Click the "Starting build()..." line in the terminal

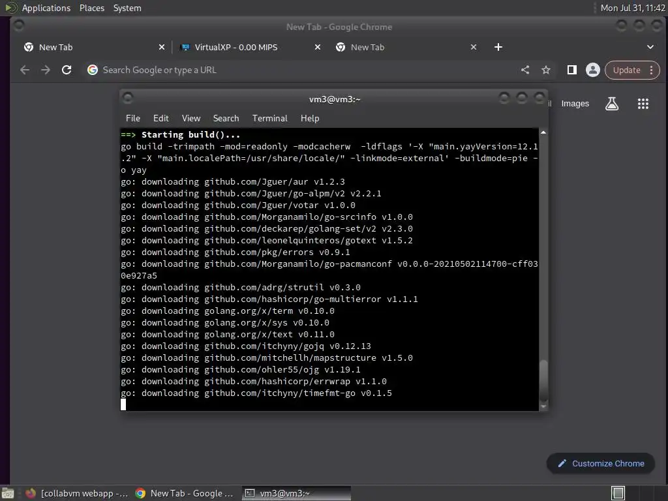180,134
